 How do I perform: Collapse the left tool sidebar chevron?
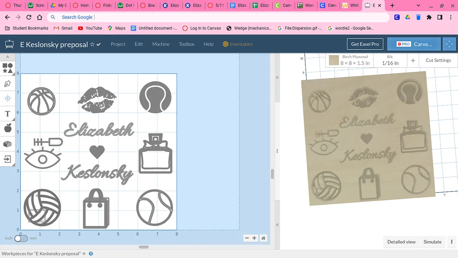tap(8, 57)
